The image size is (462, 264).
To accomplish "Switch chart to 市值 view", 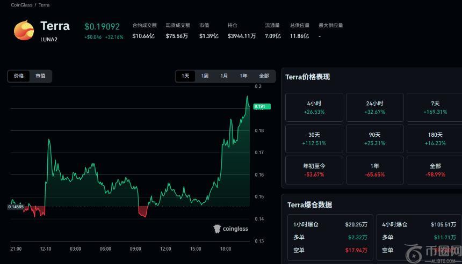I will [x=40, y=76].
